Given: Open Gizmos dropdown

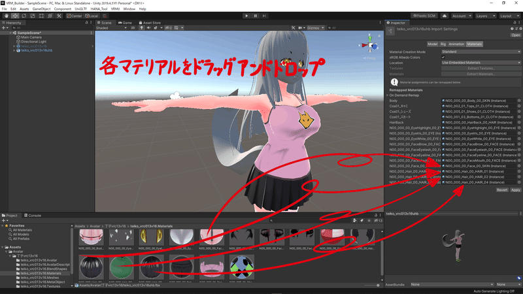Looking at the screenshot, I should [315, 28].
